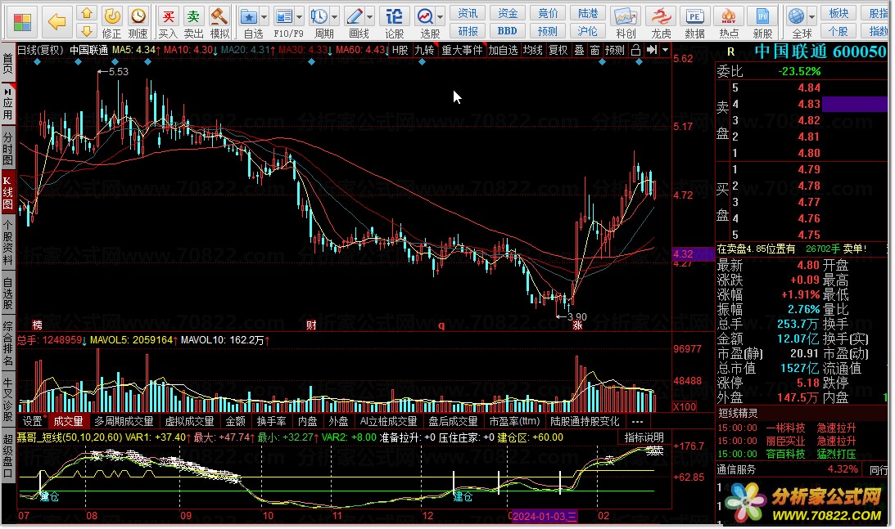Viewport: 895px width, 529px height.
Task: Open the 全球 globe icon
Action: pos(796,16)
